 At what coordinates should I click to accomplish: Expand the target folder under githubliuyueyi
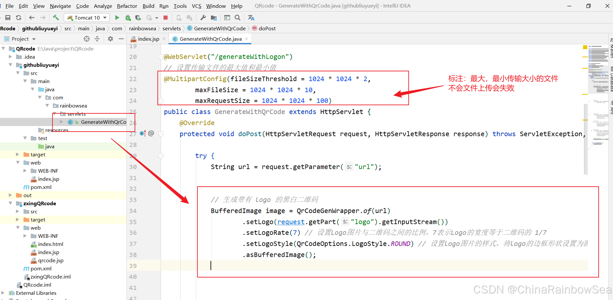click(18, 154)
